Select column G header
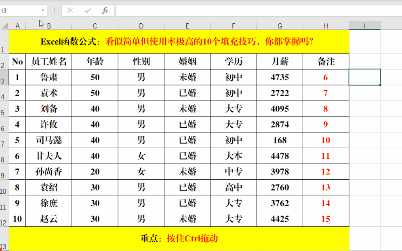This screenshot has width=402, height=251. [x=280, y=26]
